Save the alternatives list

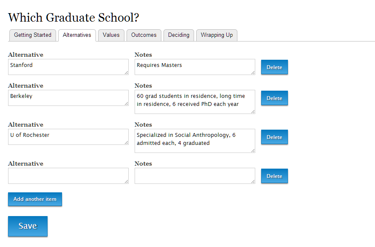pos(28,226)
